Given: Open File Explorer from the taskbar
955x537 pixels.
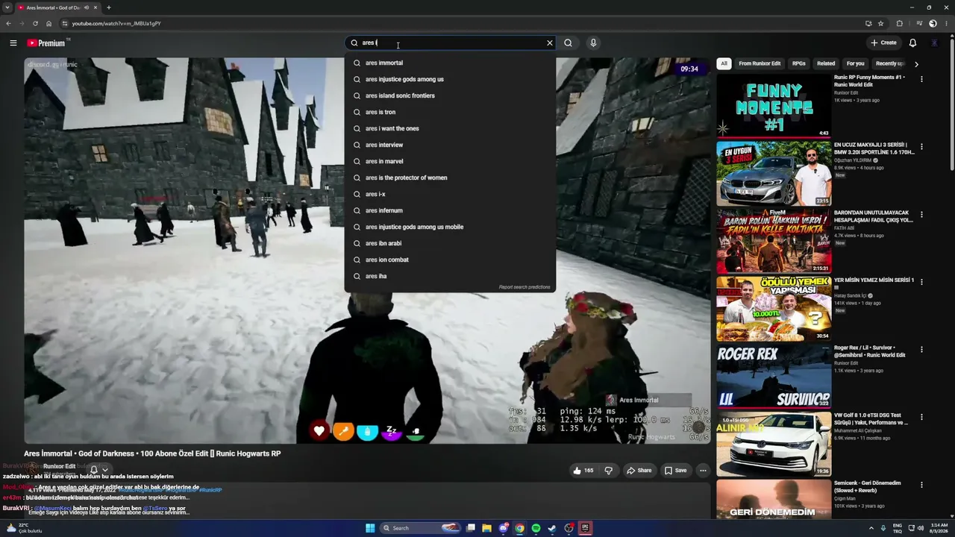Looking at the screenshot, I should coord(486,528).
